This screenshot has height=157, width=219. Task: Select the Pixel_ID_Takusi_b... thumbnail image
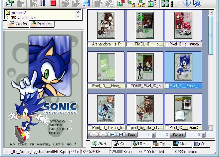coord(106,109)
